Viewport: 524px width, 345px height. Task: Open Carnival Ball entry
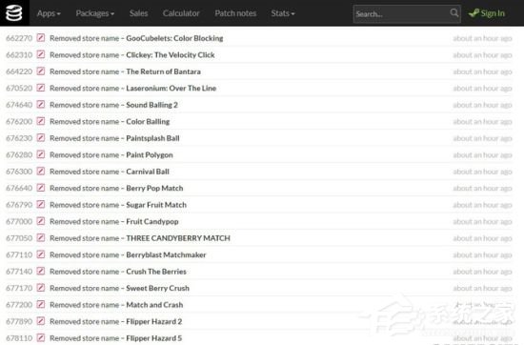[148, 172]
